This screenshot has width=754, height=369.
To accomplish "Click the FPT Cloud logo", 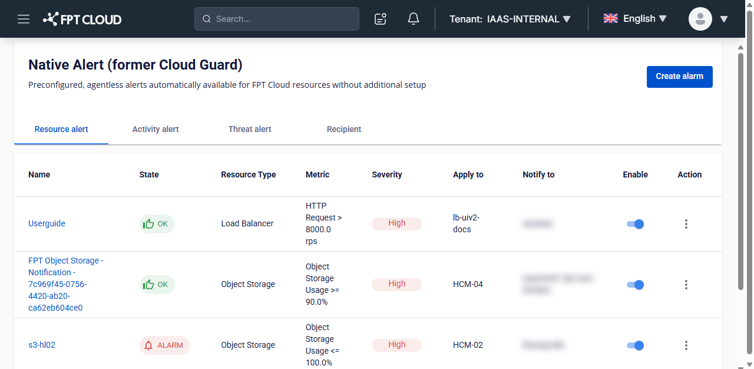I will coord(82,19).
